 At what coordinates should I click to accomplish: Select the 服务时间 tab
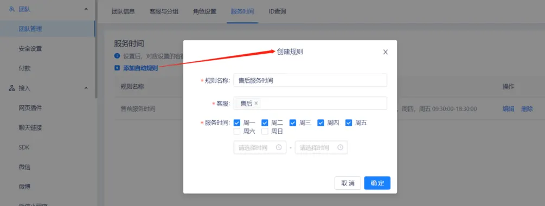point(242,11)
